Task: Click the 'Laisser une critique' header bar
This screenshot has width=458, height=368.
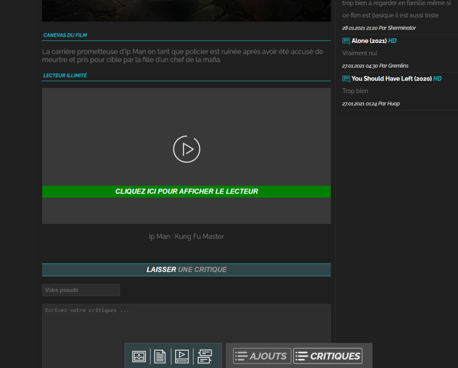Action: pyautogui.click(x=187, y=270)
